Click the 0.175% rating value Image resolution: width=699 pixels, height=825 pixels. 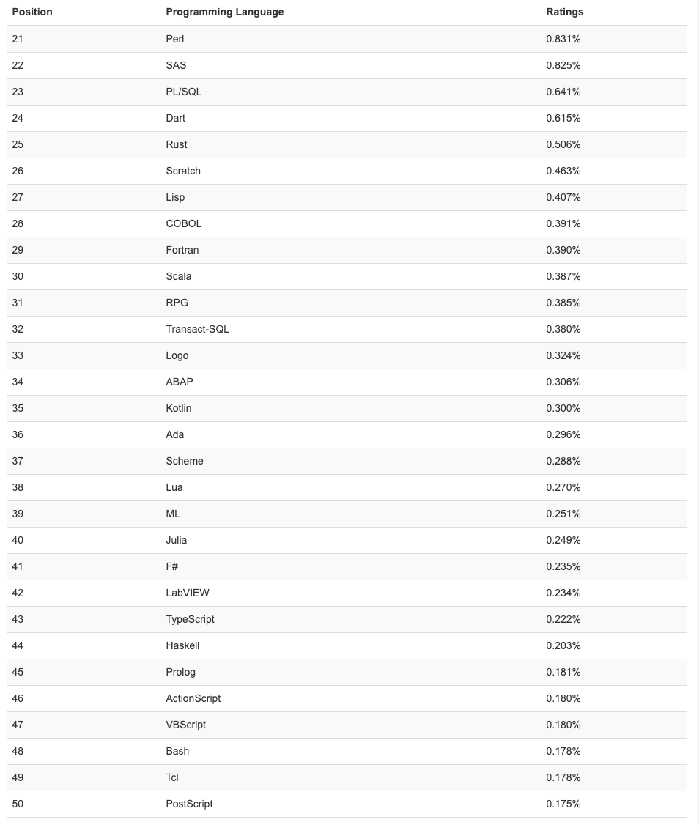tap(563, 804)
